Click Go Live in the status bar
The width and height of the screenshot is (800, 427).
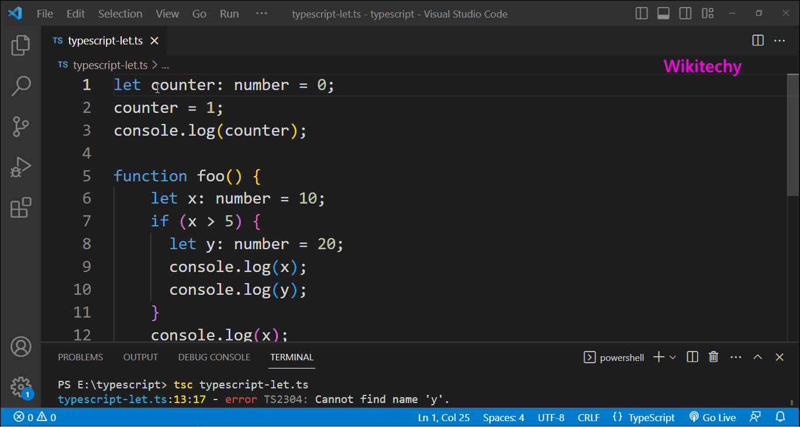click(712, 417)
